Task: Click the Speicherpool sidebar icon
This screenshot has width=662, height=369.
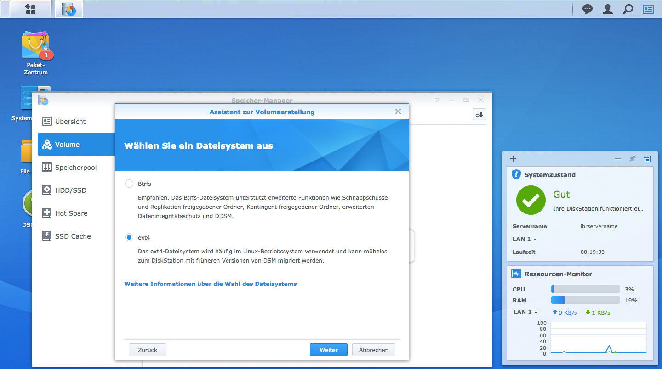Action: pyautogui.click(x=47, y=168)
